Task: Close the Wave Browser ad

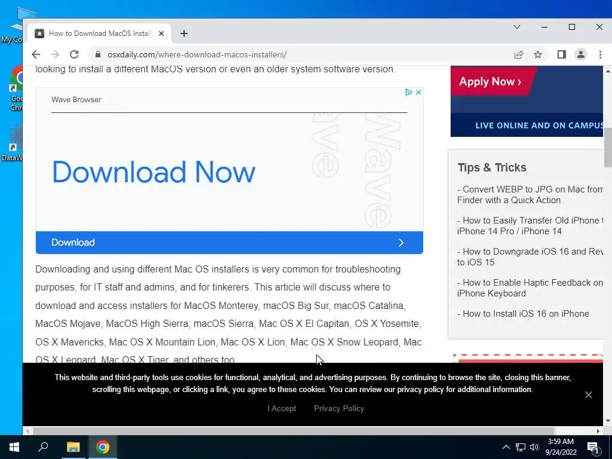Action: click(418, 92)
